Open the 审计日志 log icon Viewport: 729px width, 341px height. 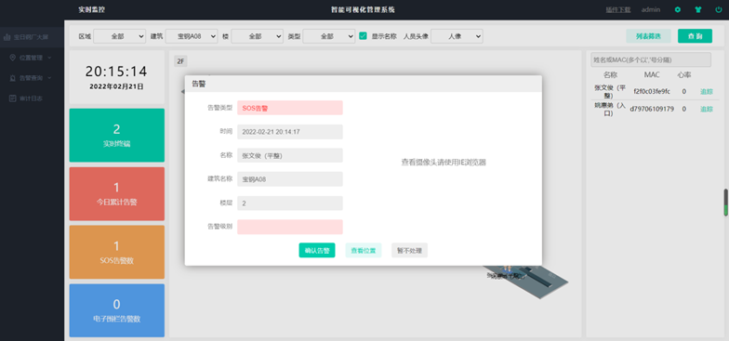[x=13, y=98]
